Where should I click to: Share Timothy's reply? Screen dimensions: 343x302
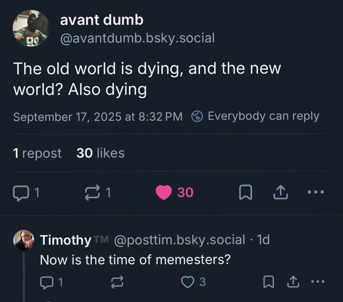(x=293, y=282)
